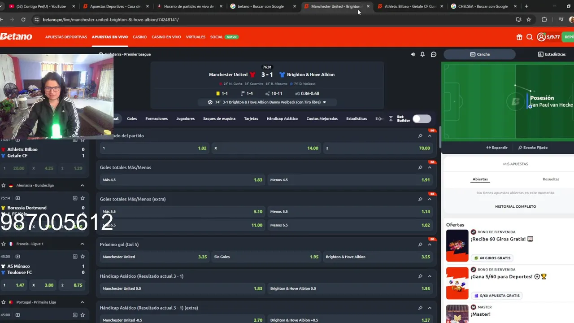Expand the match event timeline dropdown
Image resolution: width=574 pixels, height=323 pixels.
[324, 102]
